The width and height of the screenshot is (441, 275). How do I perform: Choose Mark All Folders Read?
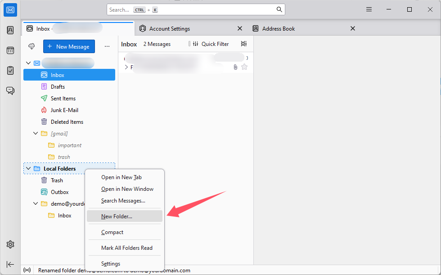pyautogui.click(x=126, y=248)
